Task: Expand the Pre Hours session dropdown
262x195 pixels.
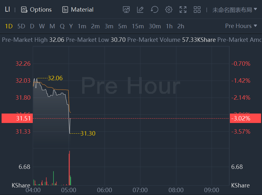Action: [241, 26]
